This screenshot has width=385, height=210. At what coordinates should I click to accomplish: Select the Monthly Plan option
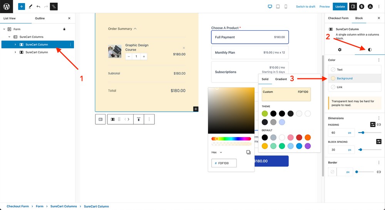point(250,53)
